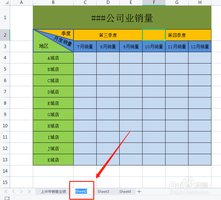Select column E header
This screenshot has height=200, width=221.
[131, 3]
